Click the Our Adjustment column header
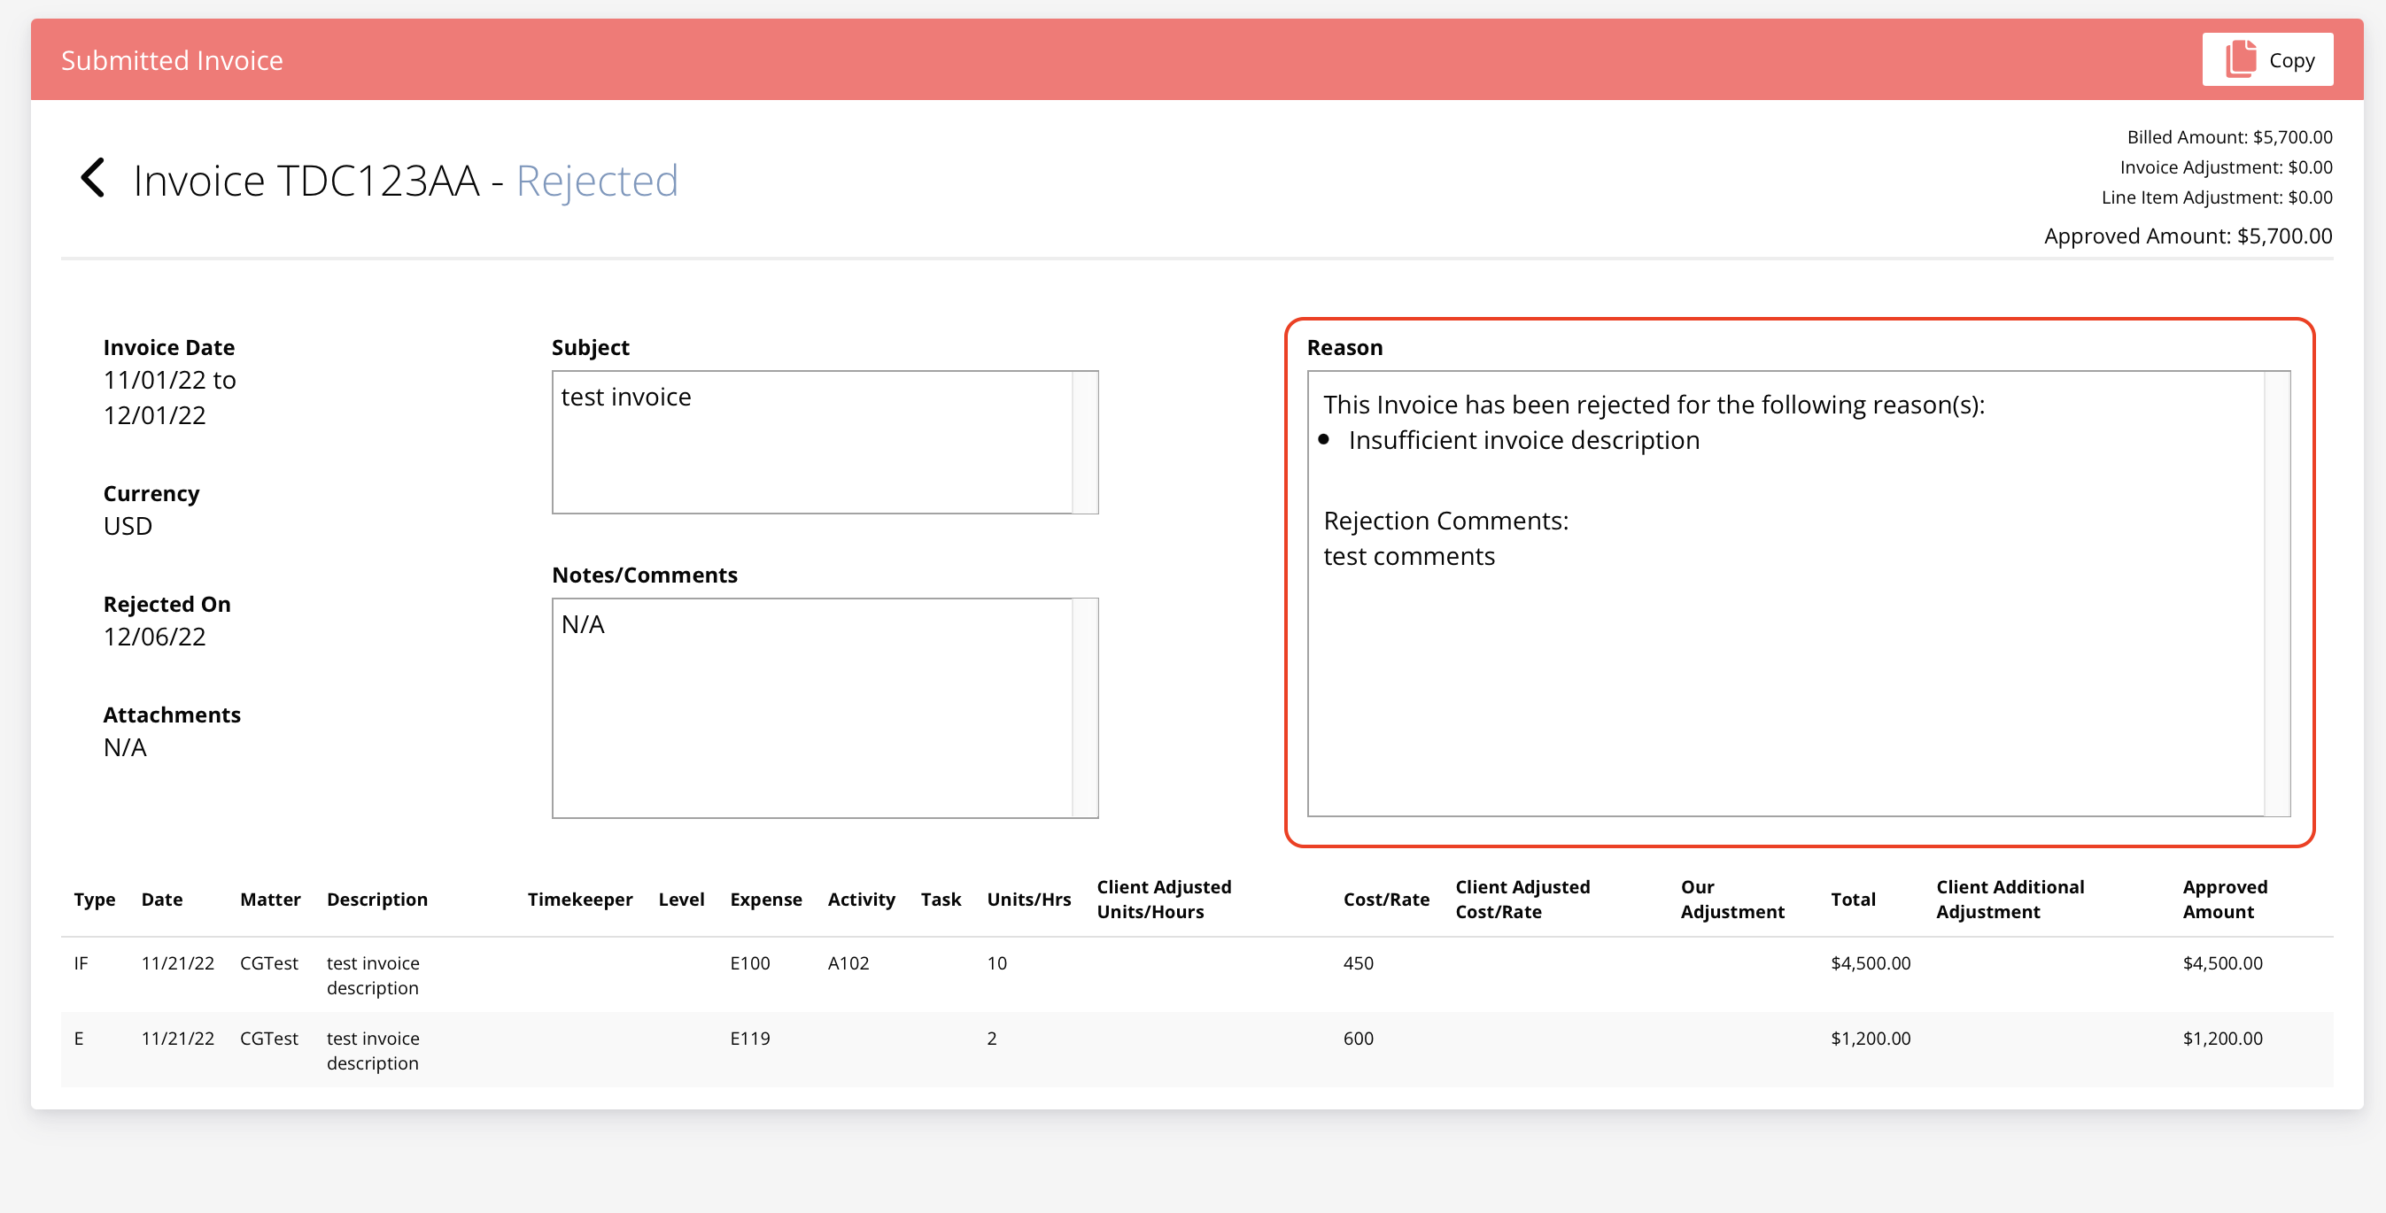The height and width of the screenshot is (1213, 2386). tap(1732, 899)
